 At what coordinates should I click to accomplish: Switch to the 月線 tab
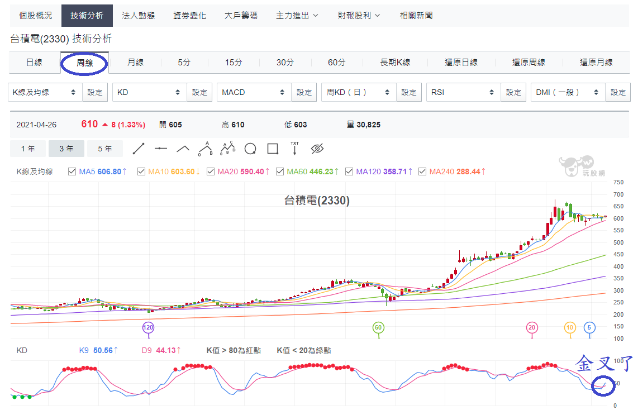[136, 63]
